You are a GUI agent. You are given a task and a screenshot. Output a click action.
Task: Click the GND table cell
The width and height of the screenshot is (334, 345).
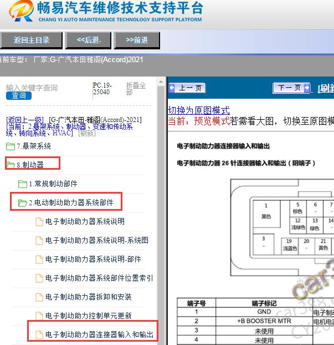(x=264, y=312)
